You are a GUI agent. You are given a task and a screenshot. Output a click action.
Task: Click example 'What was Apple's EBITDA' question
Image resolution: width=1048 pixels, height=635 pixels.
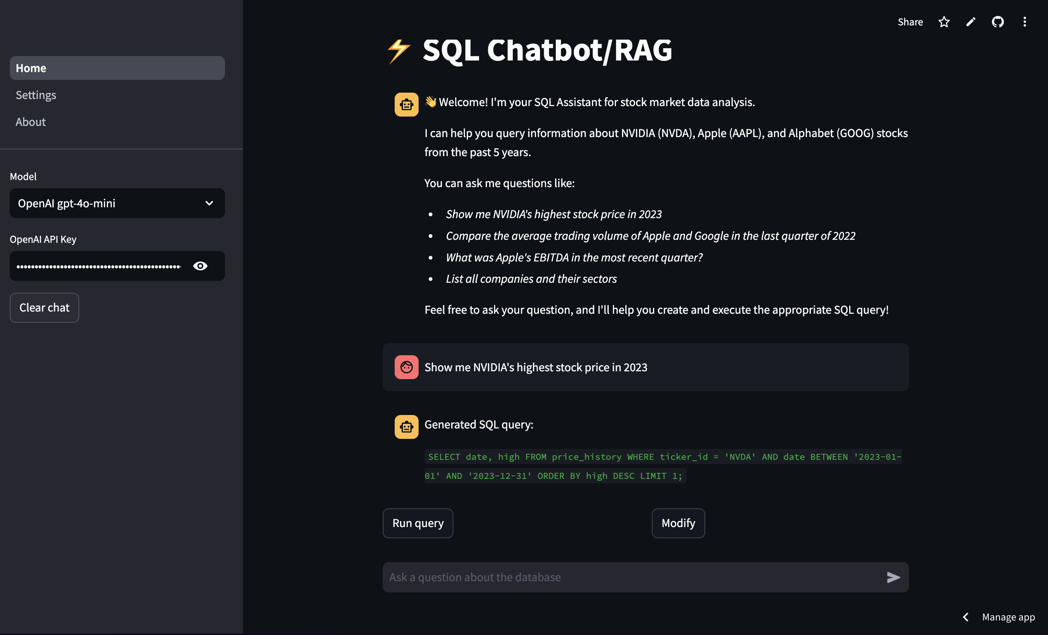click(574, 258)
